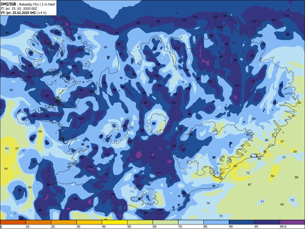This screenshot has width=305, height=229.
Task: Click the '0' legend scale label
Action: click(1, 227)
